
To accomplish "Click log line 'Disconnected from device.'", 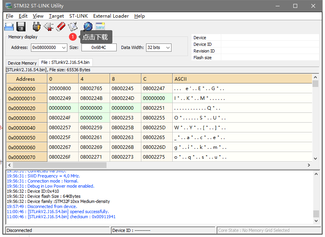I will click(42, 206).
